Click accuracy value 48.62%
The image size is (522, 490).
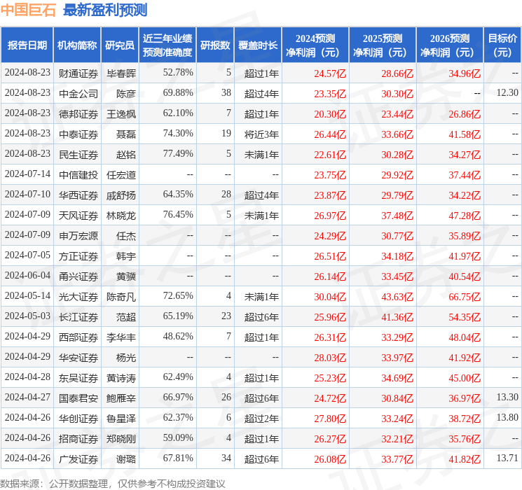pyautogui.click(x=178, y=336)
